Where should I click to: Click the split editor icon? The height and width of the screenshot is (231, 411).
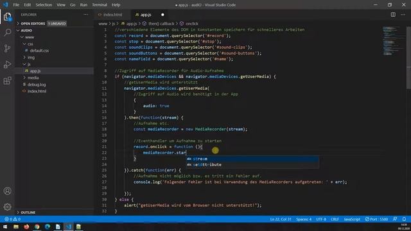393,15
